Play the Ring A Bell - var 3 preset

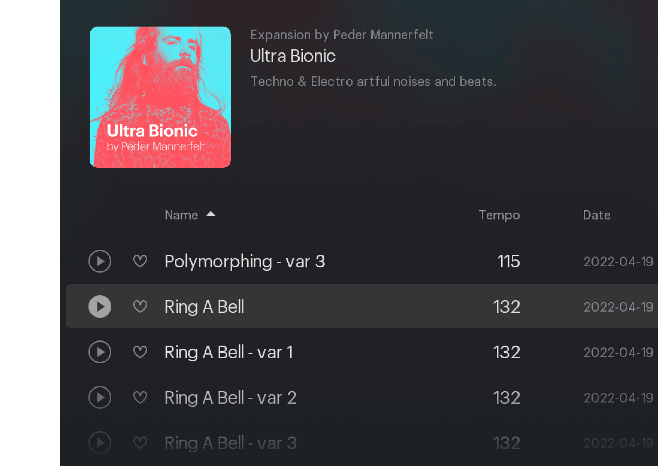pyautogui.click(x=100, y=443)
